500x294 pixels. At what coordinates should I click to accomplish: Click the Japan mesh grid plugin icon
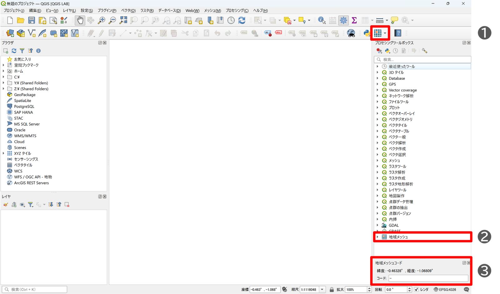pyautogui.click(x=378, y=33)
